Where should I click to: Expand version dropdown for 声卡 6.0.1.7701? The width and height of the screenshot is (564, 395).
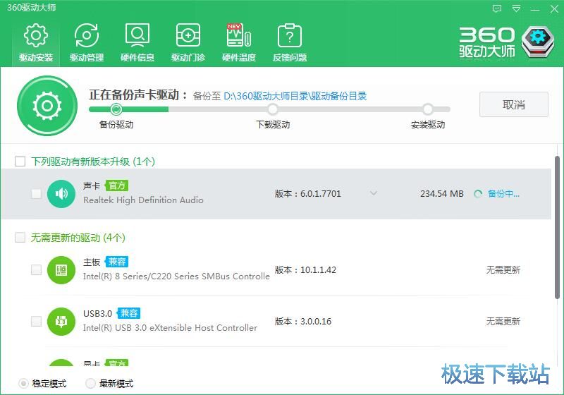374,193
